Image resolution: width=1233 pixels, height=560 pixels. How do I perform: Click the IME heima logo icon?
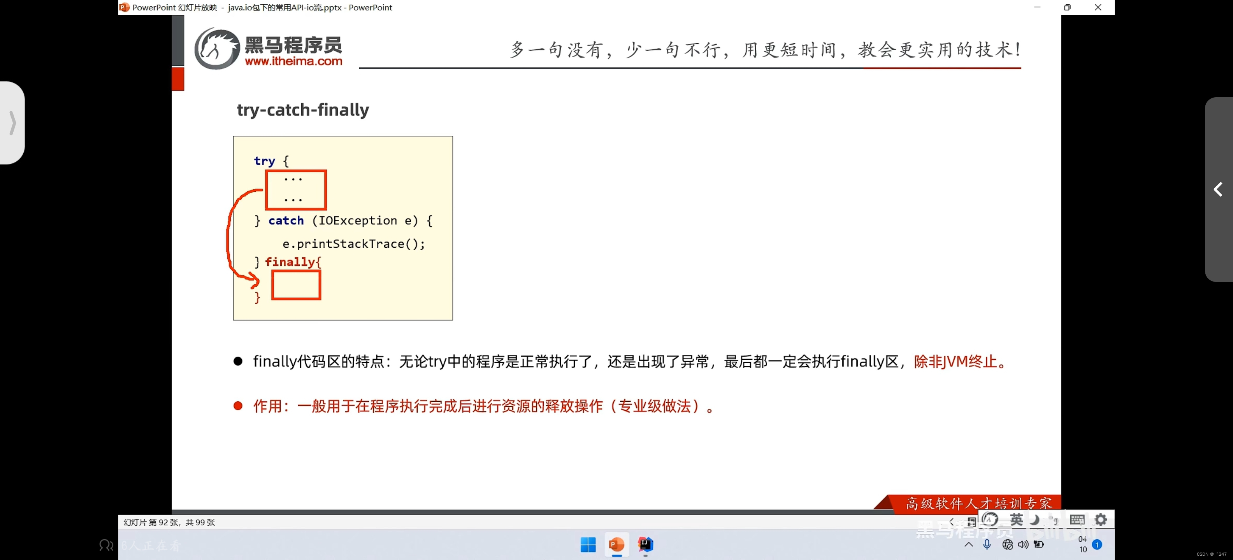[x=990, y=519]
